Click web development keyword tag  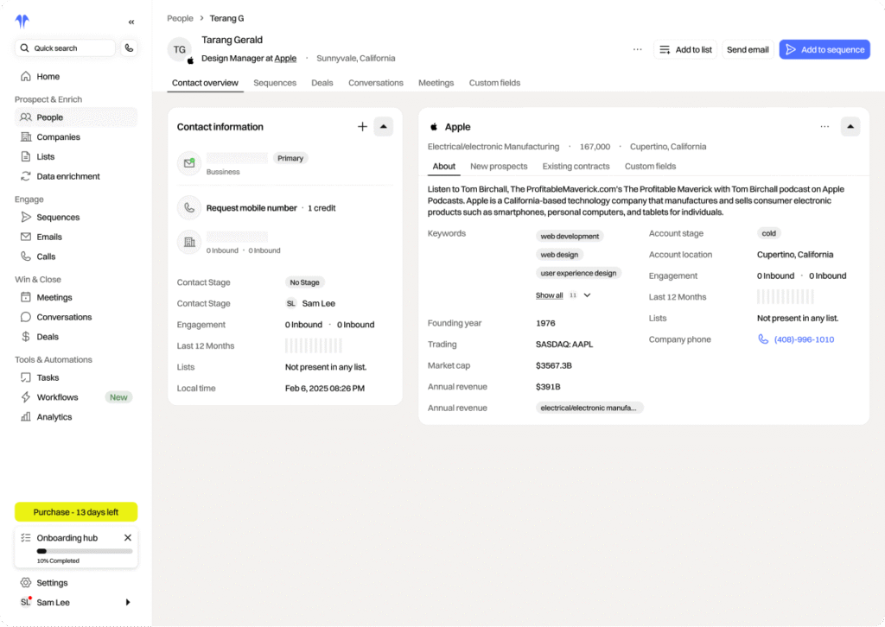click(570, 237)
